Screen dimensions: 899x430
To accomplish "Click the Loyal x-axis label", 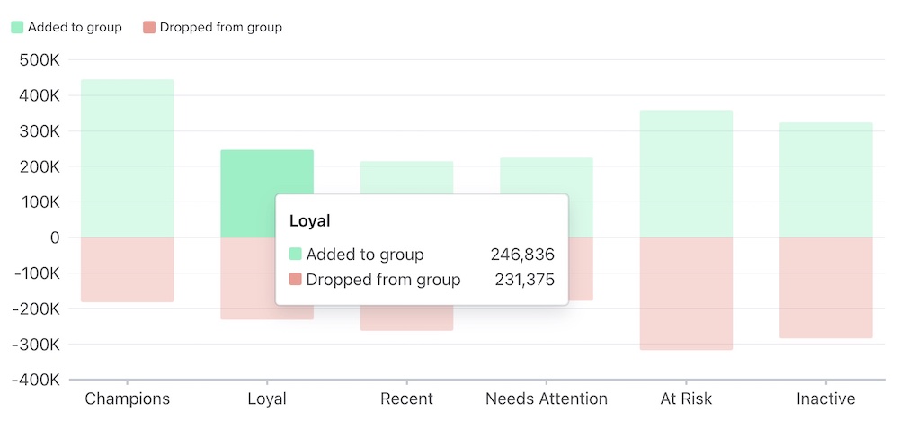I will point(266,399).
